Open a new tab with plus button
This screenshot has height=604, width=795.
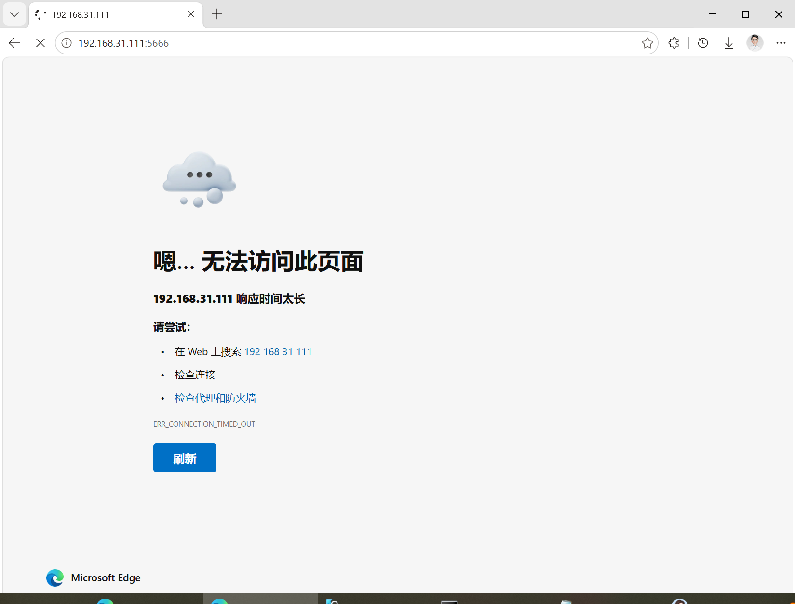[x=217, y=14]
